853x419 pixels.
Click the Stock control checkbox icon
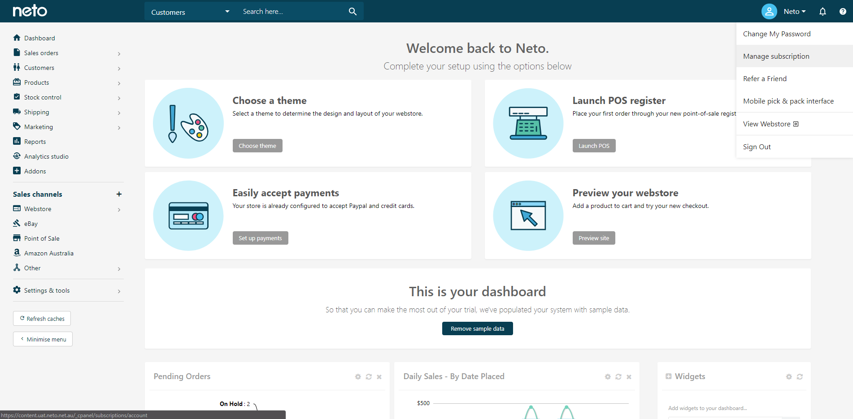pos(17,97)
